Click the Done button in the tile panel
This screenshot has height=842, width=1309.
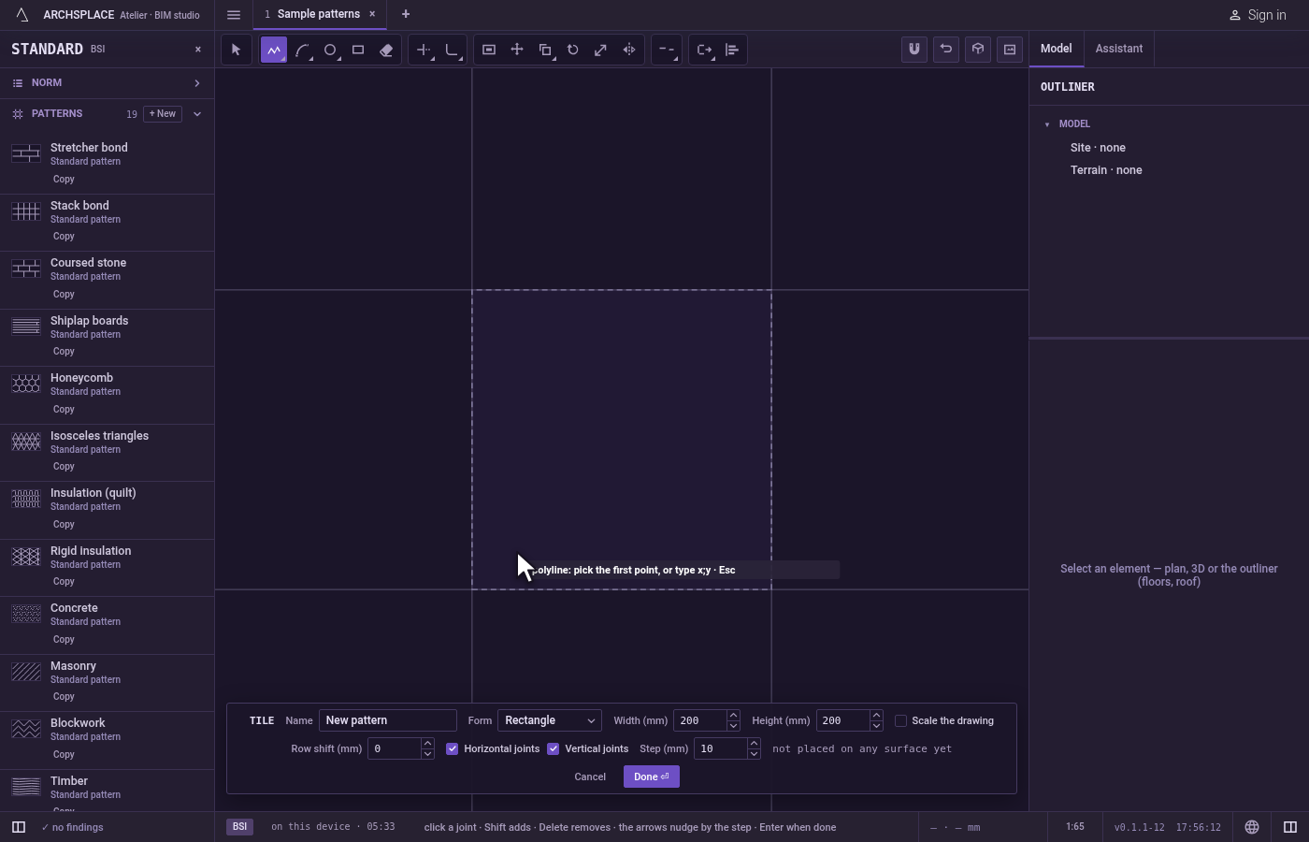pos(652,777)
